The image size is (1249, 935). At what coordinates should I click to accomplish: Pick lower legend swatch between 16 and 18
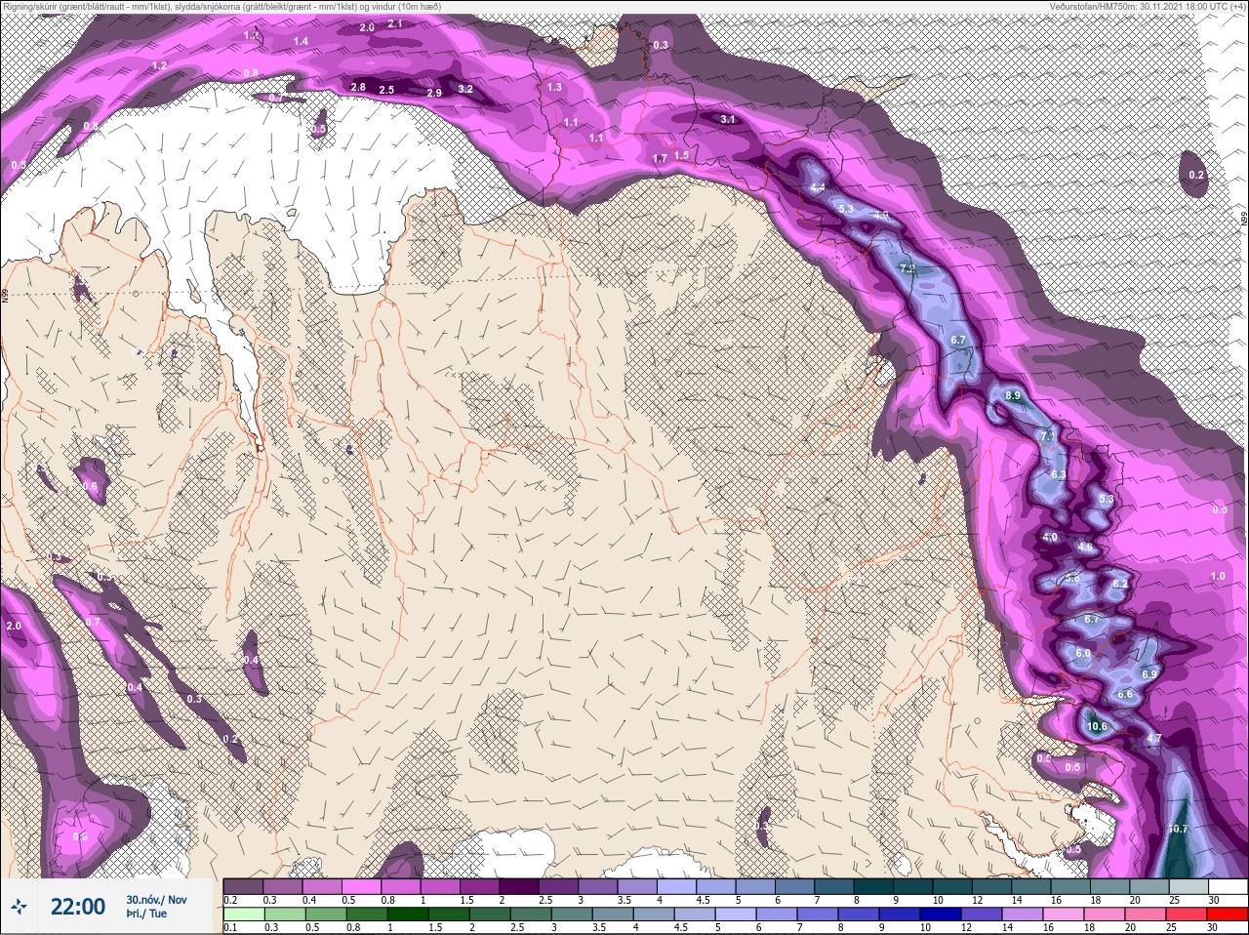tap(1065, 914)
